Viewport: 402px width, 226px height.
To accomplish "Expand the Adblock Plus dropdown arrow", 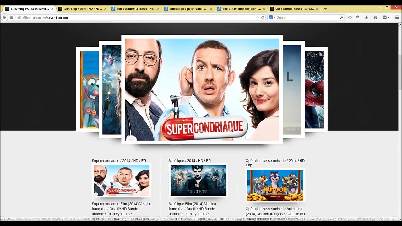I will 388,18.
